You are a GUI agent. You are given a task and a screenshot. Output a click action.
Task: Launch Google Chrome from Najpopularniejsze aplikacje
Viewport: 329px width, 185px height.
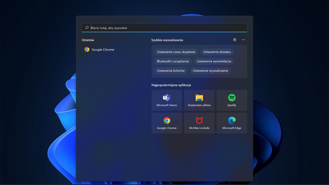pyautogui.click(x=167, y=123)
